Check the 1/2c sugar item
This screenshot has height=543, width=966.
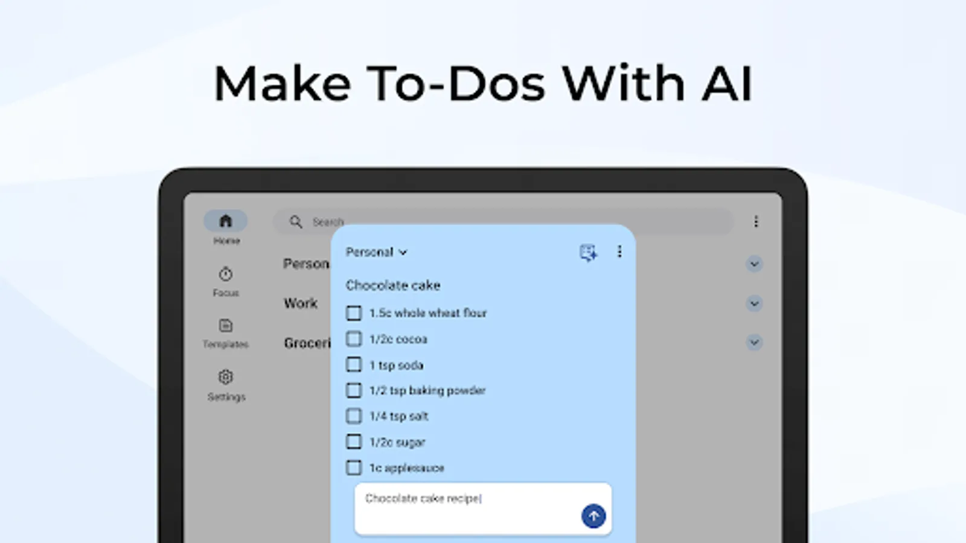(x=354, y=442)
